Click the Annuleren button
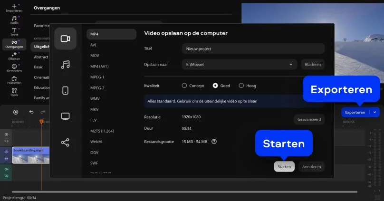 click(x=311, y=167)
